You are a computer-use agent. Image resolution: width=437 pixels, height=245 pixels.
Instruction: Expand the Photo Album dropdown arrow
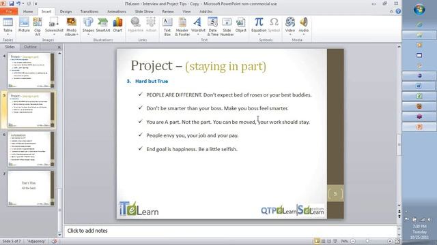tap(77, 35)
